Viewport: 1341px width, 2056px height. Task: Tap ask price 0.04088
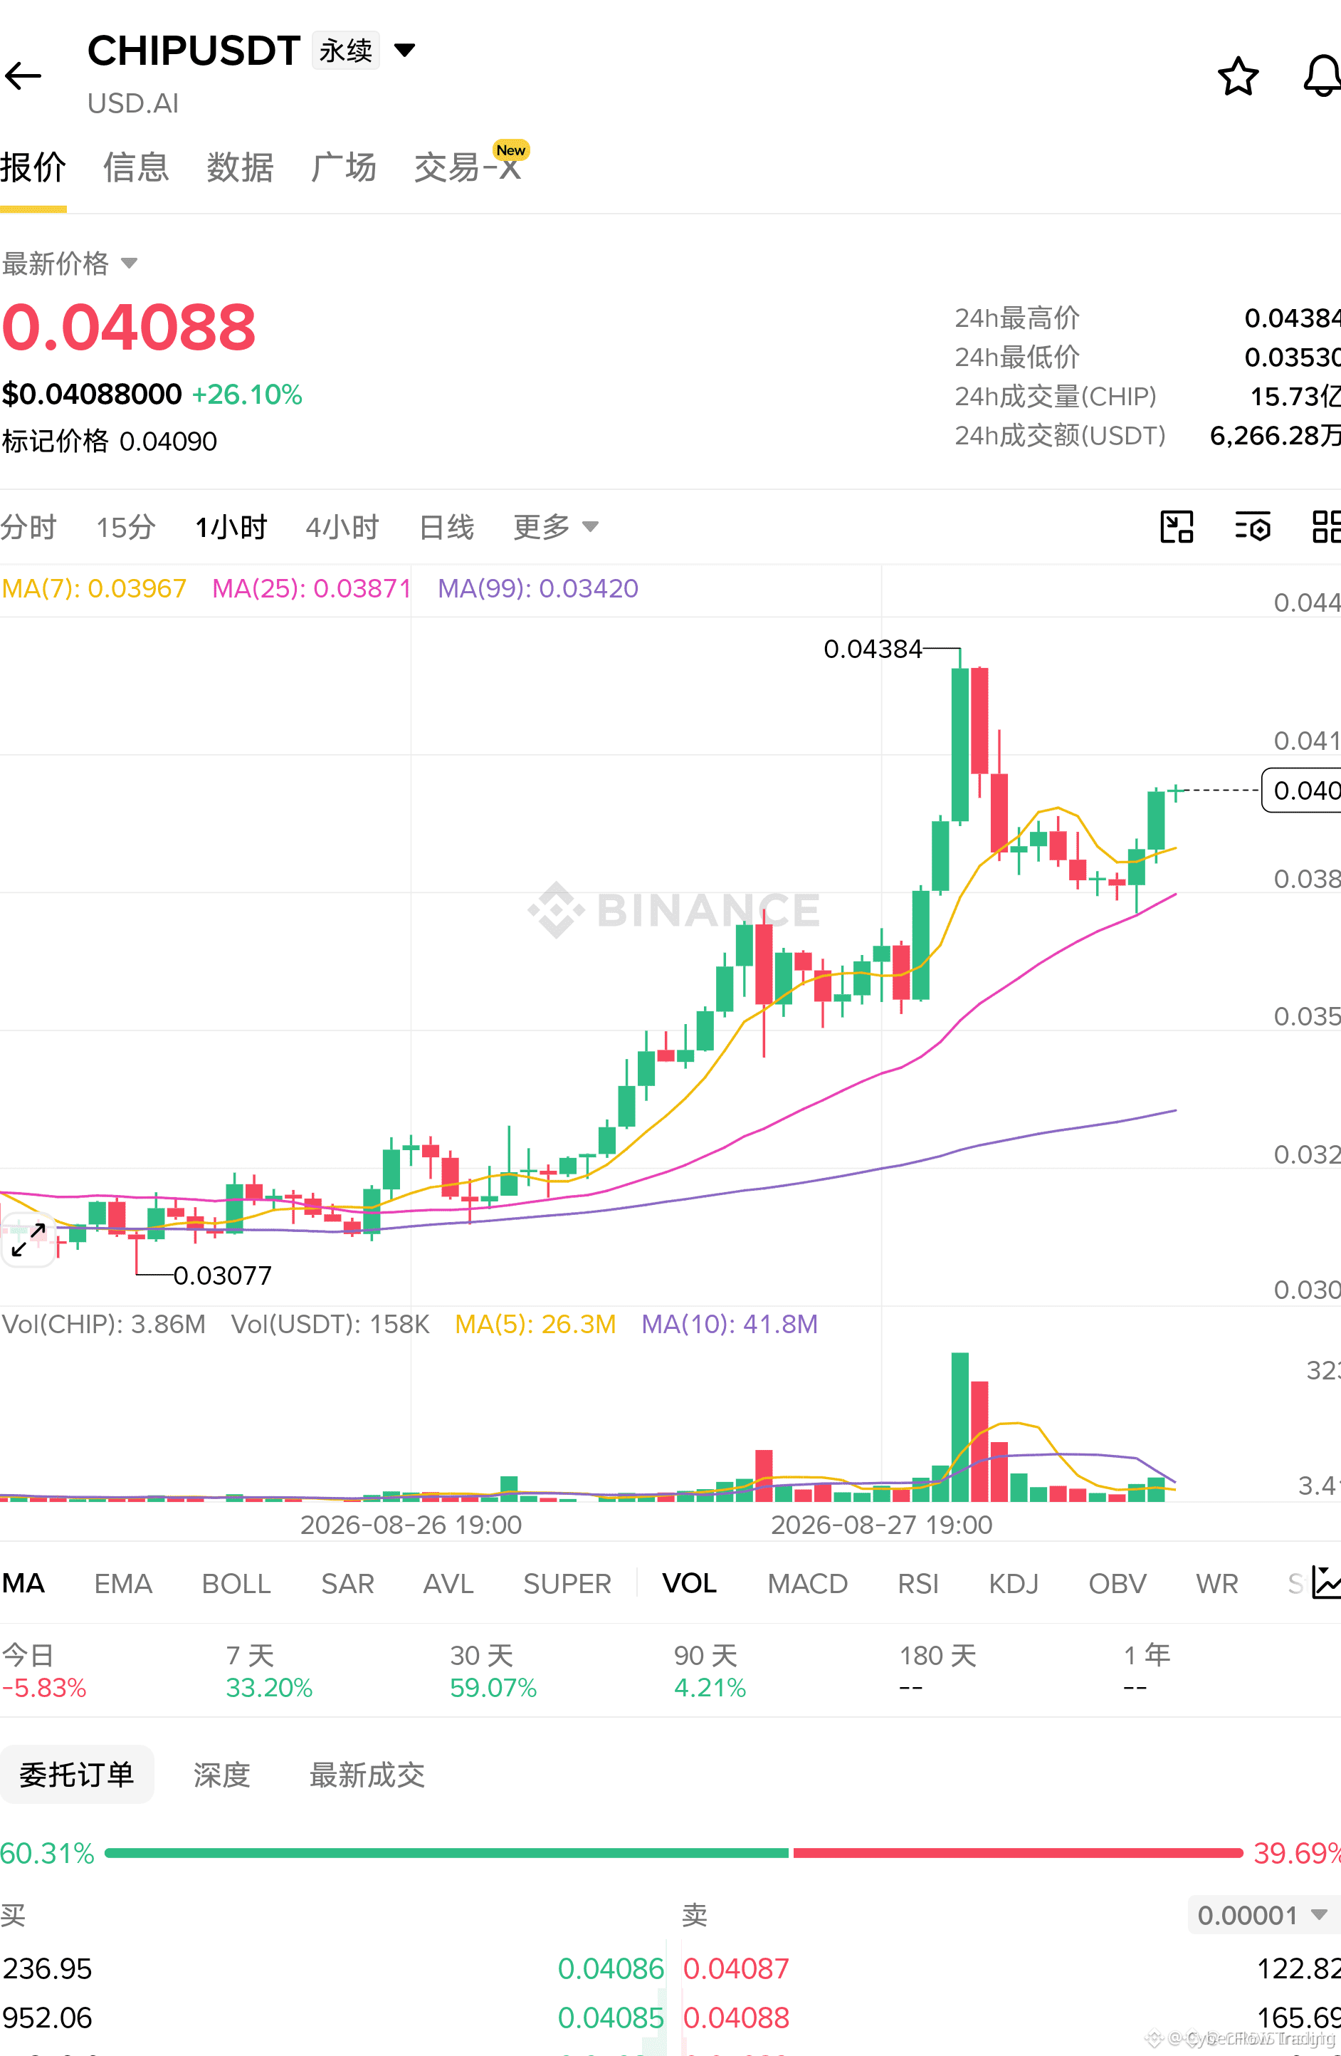737,2018
